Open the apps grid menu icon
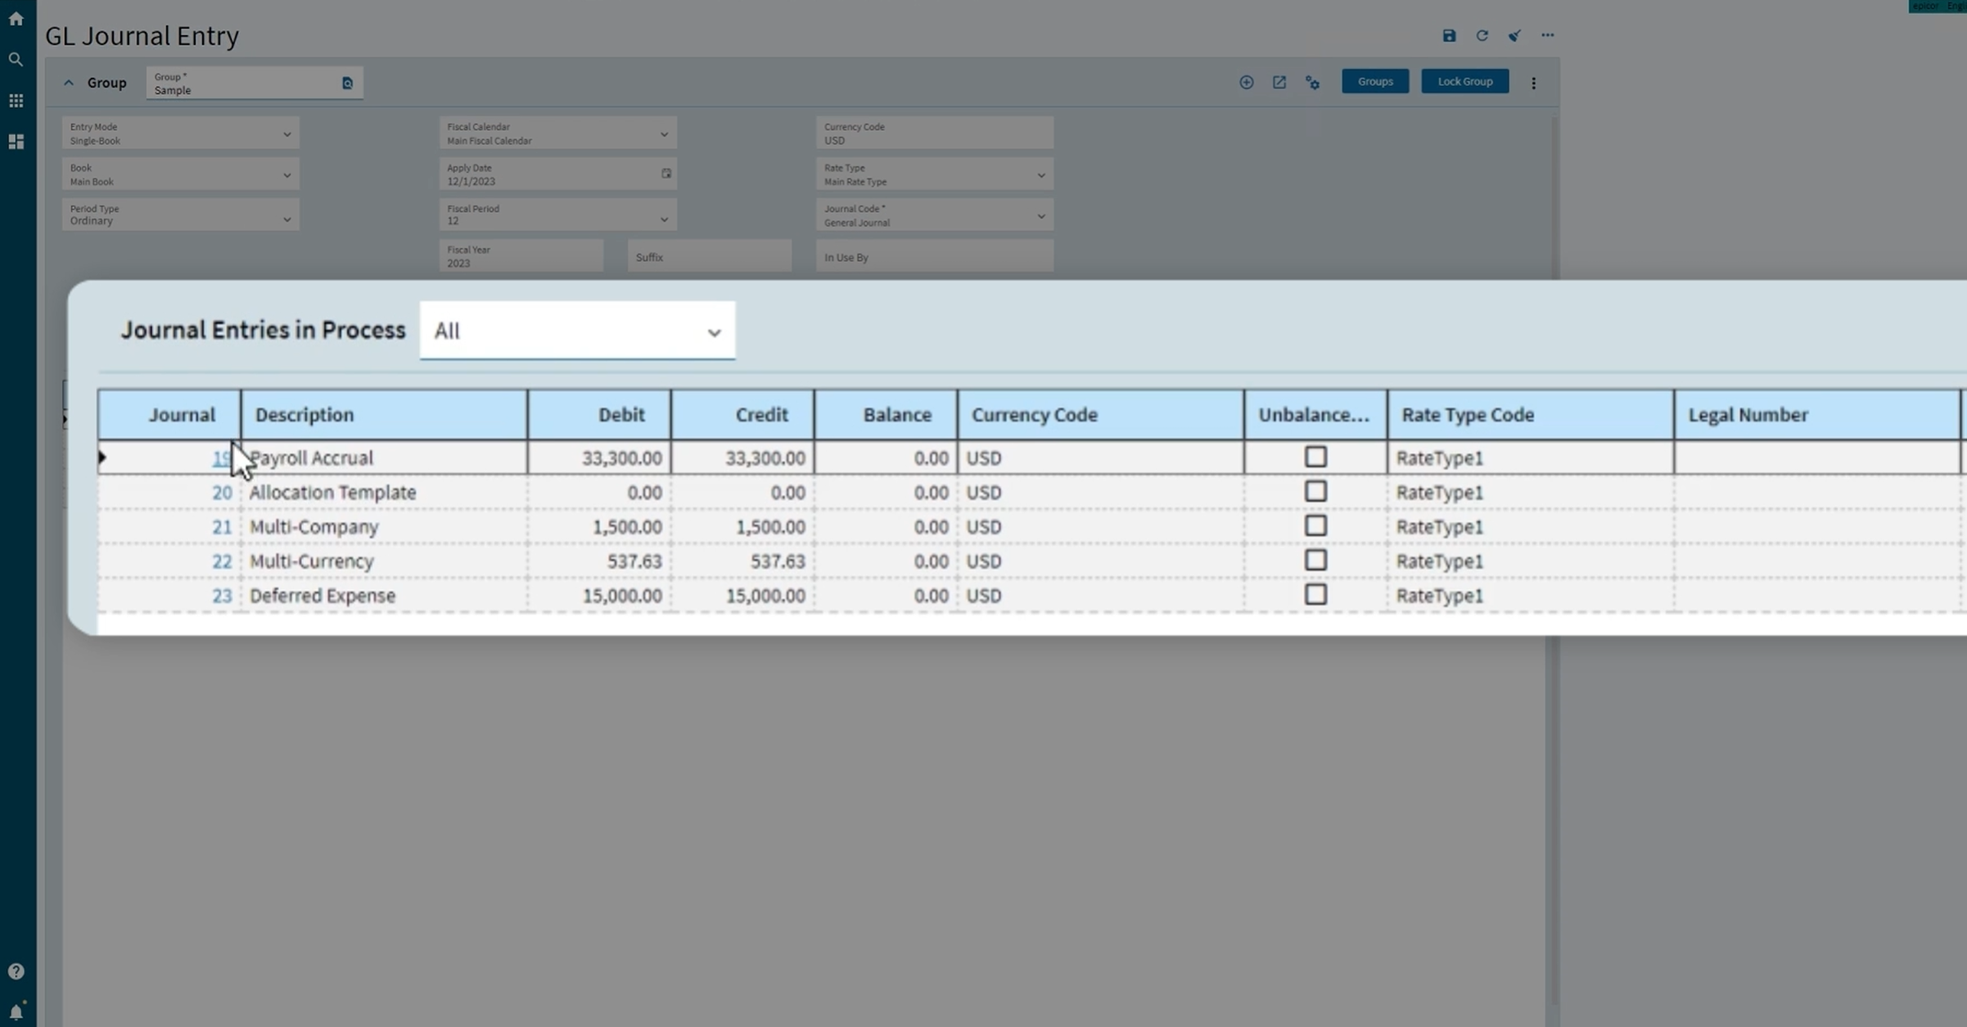This screenshot has height=1027, width=1967. [x=16, y=100]
